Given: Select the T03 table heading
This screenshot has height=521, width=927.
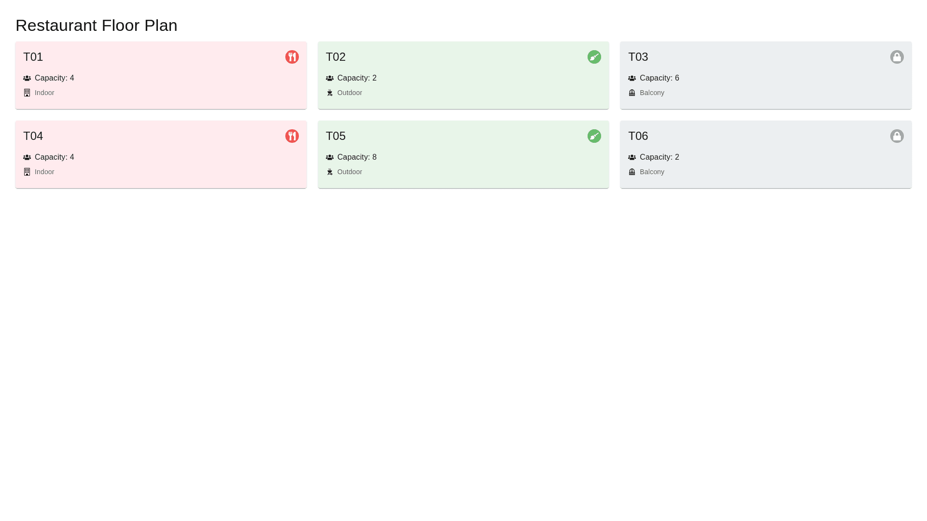Looking at the screenshot, I should [638, 57].
